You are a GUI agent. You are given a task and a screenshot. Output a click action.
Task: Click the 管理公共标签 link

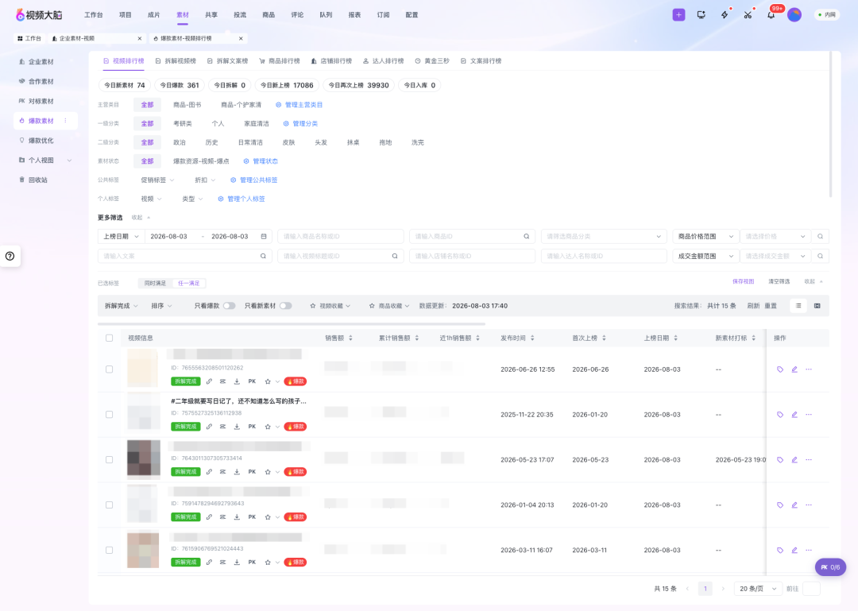point(253,180)
